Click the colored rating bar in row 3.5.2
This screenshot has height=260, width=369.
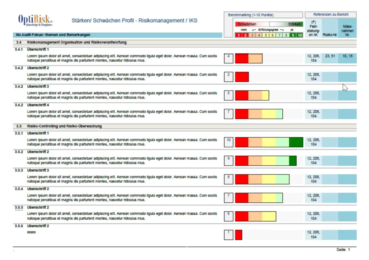tap(265, 160)
